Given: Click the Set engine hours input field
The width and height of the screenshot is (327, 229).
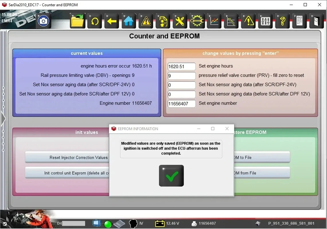Looking at the screenshot, I should 182,66.
